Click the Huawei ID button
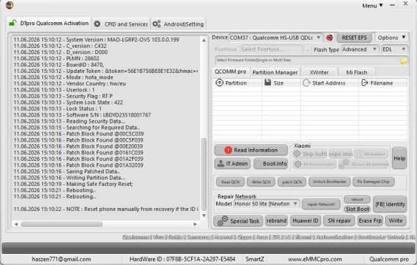 coord(305,221)
